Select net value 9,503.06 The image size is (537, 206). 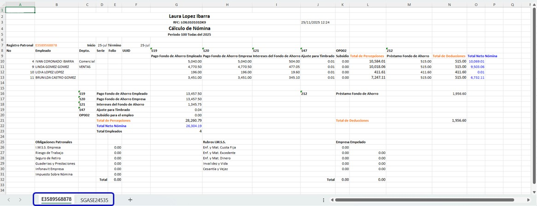pyautogui.click(x=478, y=67)
